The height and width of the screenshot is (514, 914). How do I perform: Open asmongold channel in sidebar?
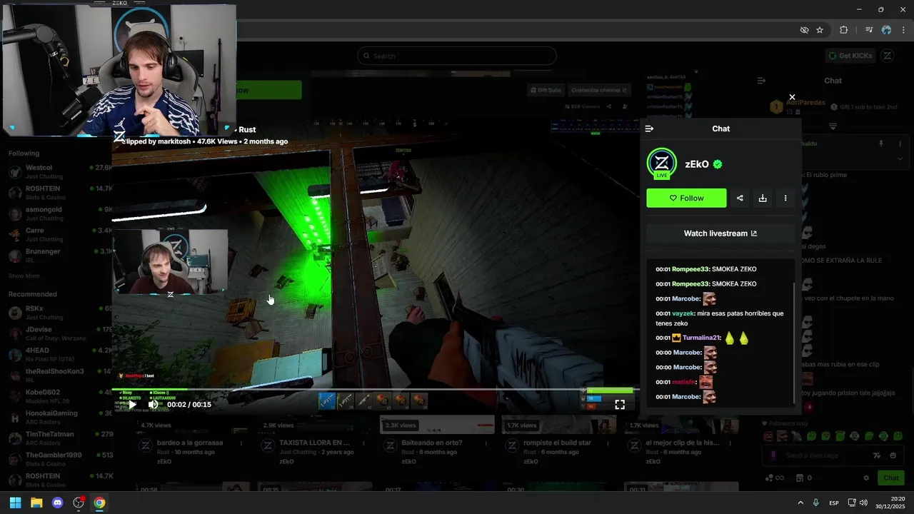click(x=56, y=213)
